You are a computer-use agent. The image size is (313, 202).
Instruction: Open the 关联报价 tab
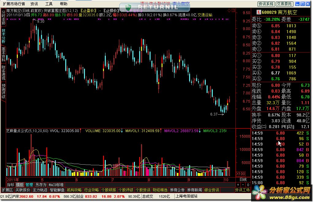(x=23, y=190)
